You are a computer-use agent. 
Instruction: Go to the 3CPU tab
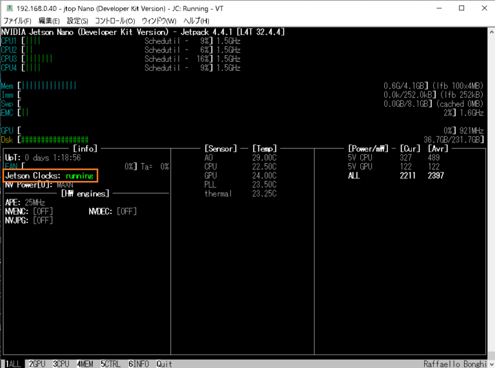tap(61, 363)
